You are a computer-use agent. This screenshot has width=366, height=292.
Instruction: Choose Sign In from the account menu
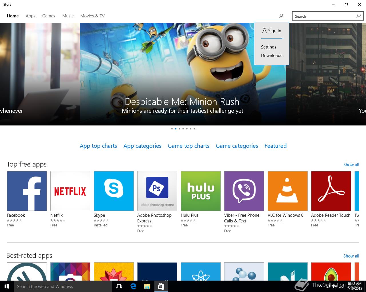click(x=272, y=31)
